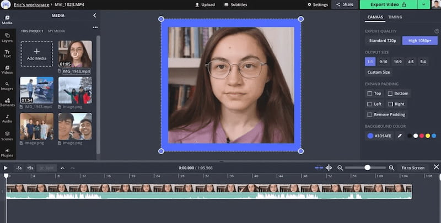The height and width of the screenshot is (223, 441).
Task: Enable Right padding checkbox
Action: tap(390, 104)
